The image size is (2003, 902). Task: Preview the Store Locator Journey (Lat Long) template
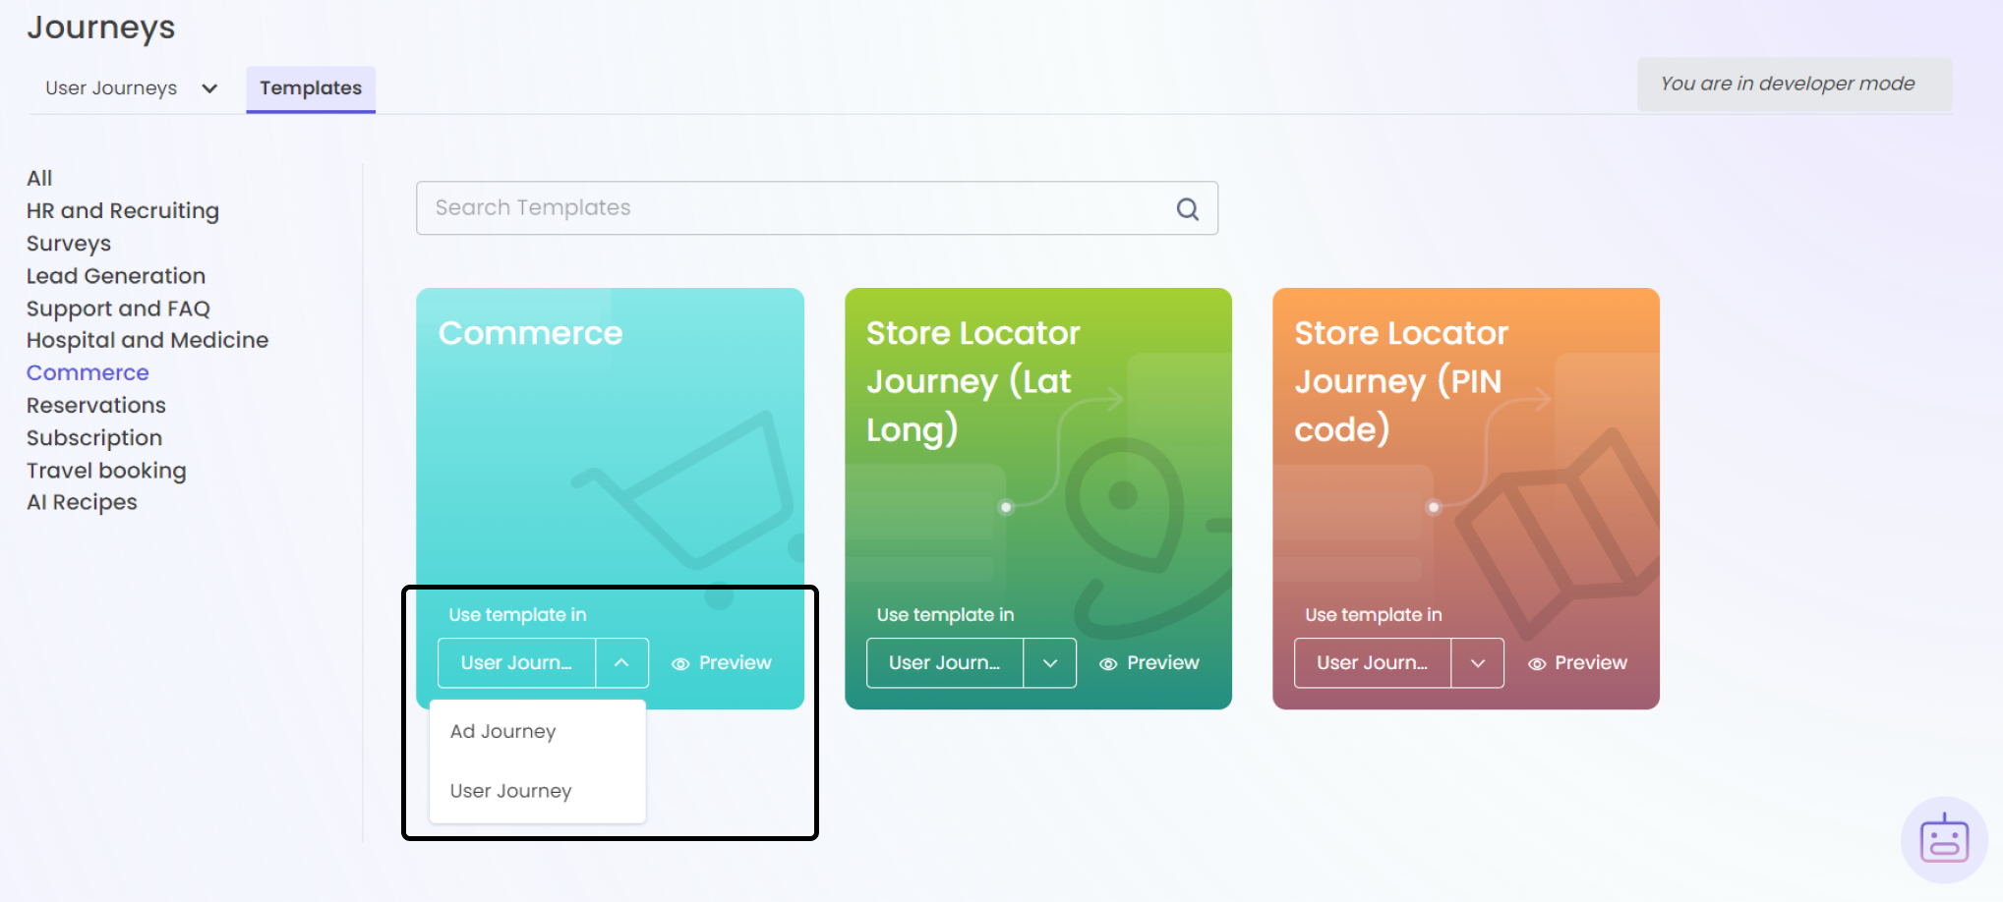[x=1149, y=663]
